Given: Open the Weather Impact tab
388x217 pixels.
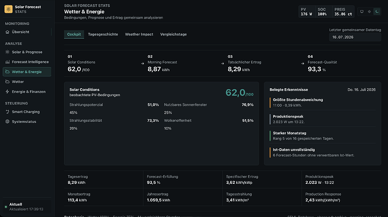Looking at the screenshot, I should pyautogui.click(x=139, y=34).
